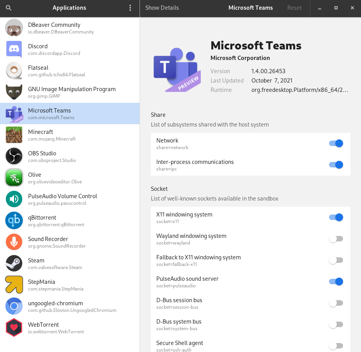This screenshot has height=352, width=361.
Task: Minimize the Flatseal window
Action: (x=320, y=8)
